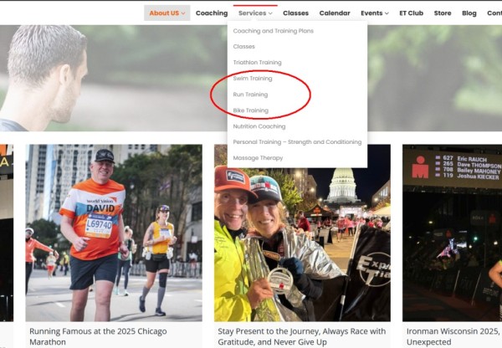Open the Blog navigation link
Screen dimensions: 502x348
(469, 13)
